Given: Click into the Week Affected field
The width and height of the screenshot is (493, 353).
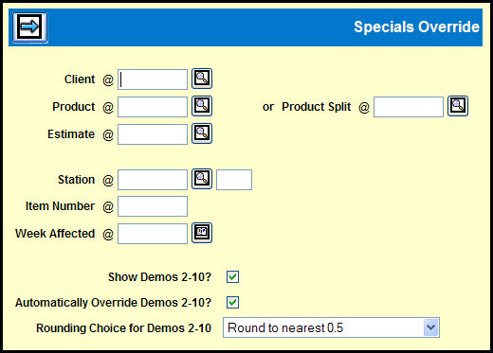Looking at the screenshot, I should coord(153,234).
